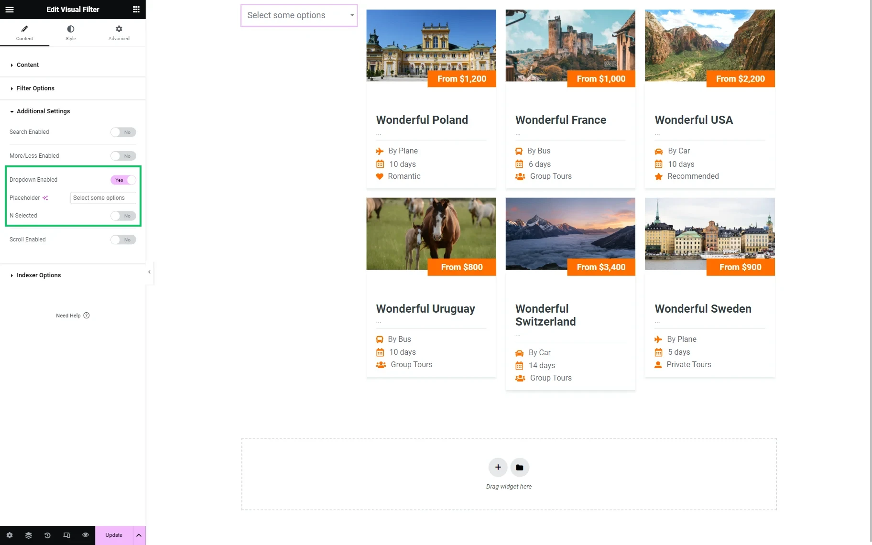Click the bus icon on Wonderful Uruguay
Image resolution: width=872 pixels, height=545 pixels.
pyautogui.click(x=380, y=339)
